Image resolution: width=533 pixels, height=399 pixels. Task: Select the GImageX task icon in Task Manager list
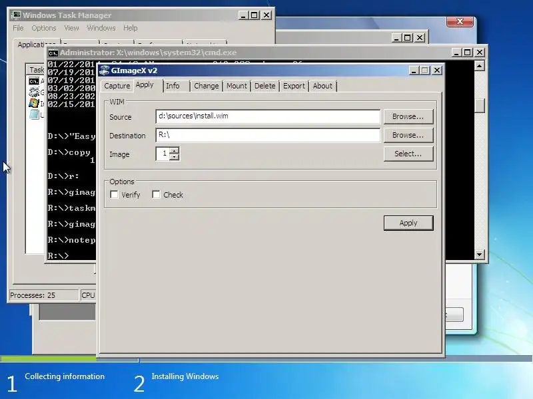click(x=34, y=92)
